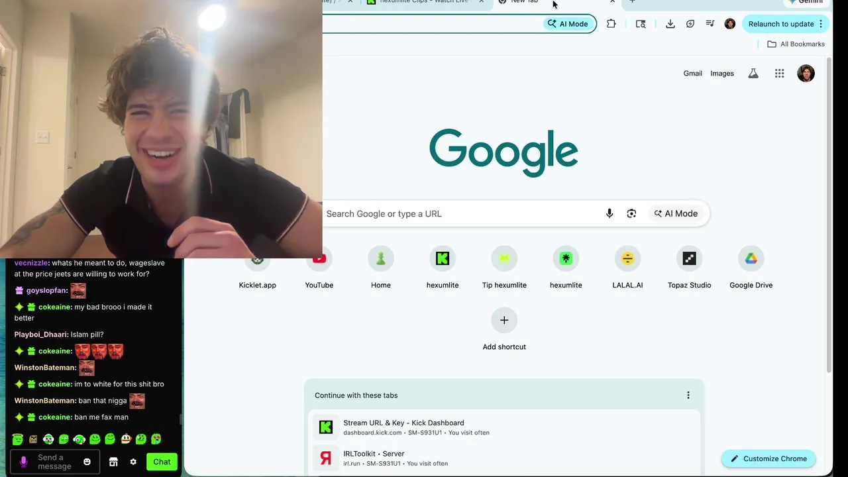Click the purple microphone in chat input
848x477 pixels.
(x=24, y=462)
